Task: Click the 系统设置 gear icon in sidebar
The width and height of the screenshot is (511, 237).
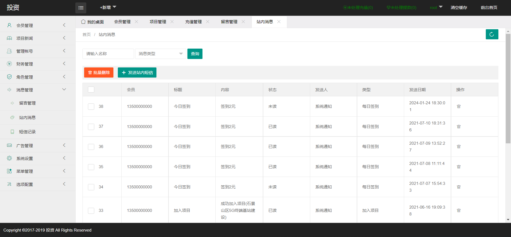Action: tap(9, 158)
